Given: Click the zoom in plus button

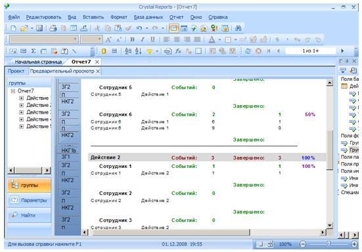Looking at the screenshot, I should (x=354, y=244).
